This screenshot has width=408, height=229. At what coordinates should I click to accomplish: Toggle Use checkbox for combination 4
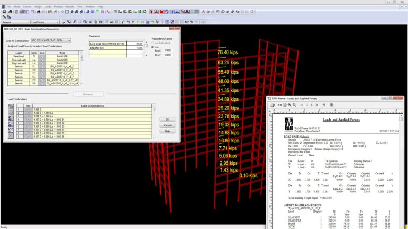28,120
